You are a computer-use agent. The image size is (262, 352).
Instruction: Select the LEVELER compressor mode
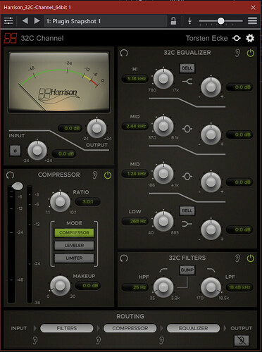[74, 246]
